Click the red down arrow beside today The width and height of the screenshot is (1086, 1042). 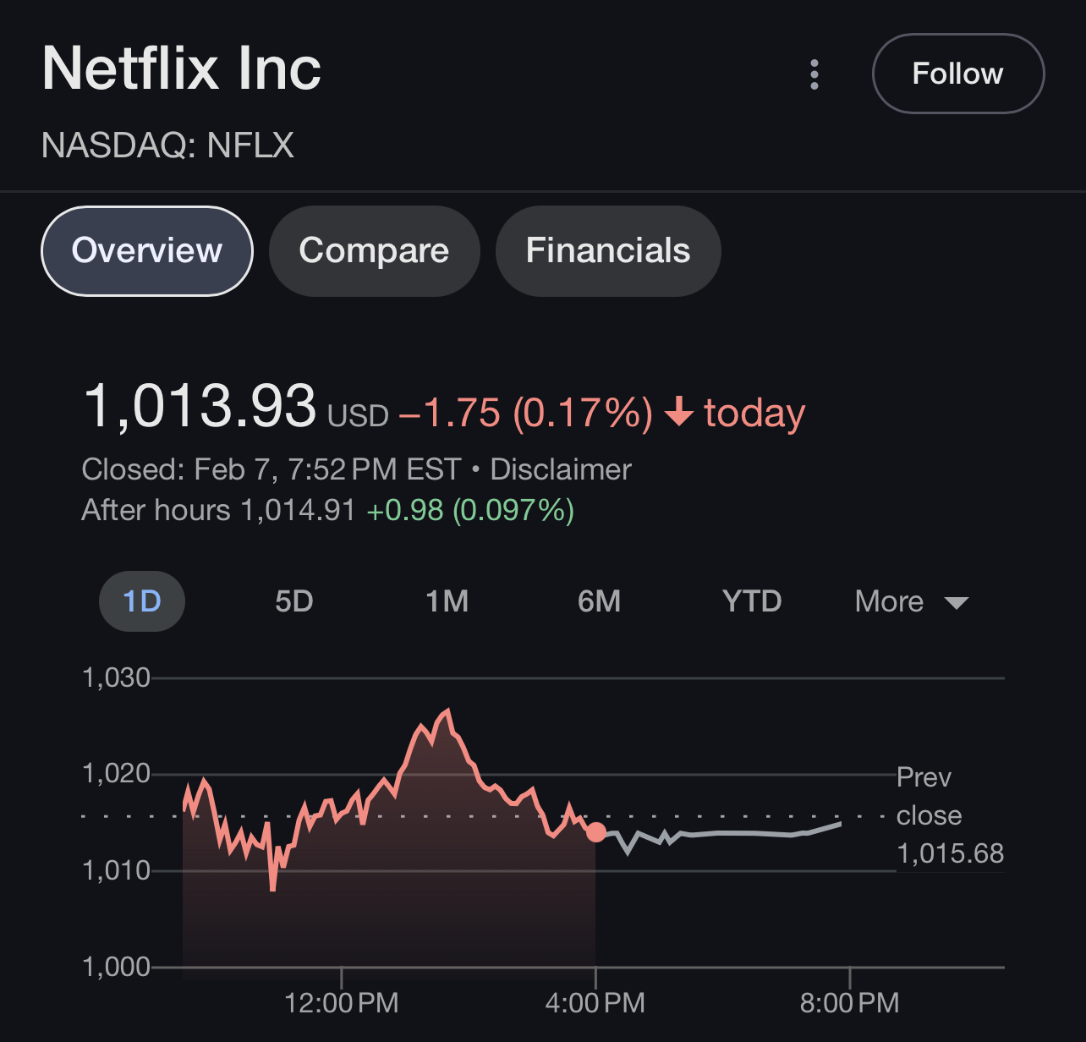click(x=679, y=413)
